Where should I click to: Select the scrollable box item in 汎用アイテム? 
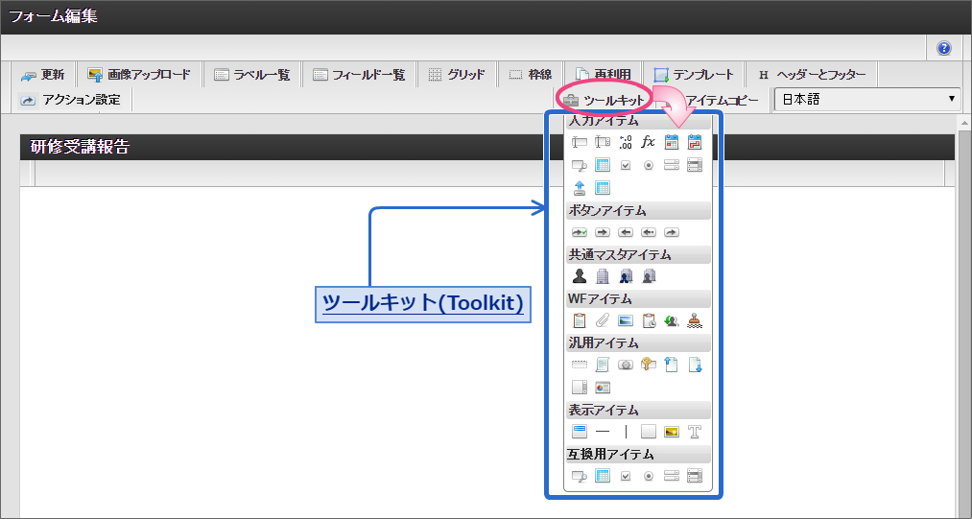pos(579,388)
